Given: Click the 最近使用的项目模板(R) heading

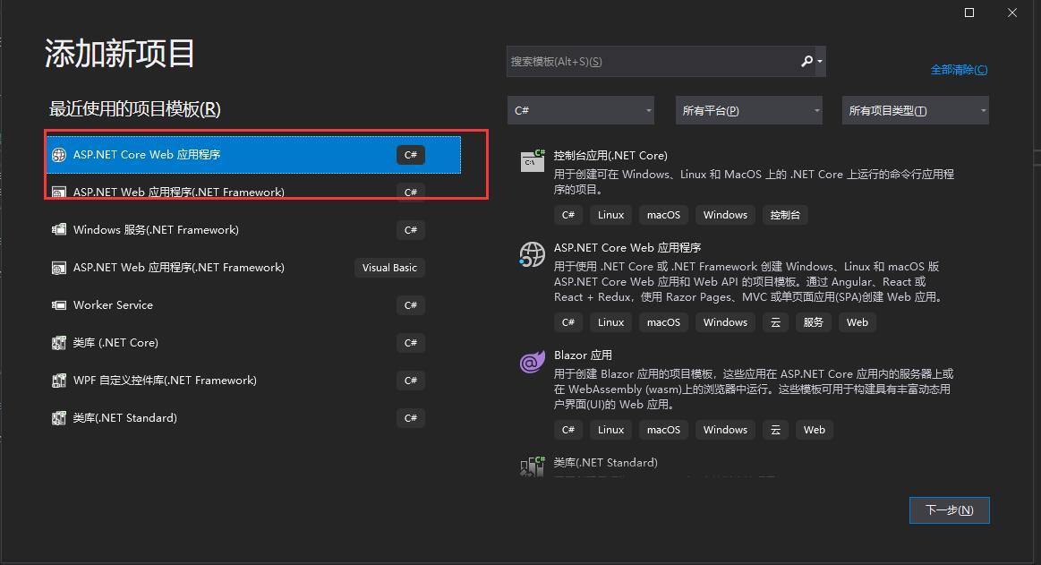Looking at the screenshot, I should click(x=135, y=109).
